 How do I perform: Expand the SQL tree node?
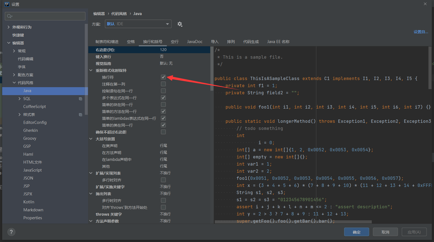[x=19, y=99]
